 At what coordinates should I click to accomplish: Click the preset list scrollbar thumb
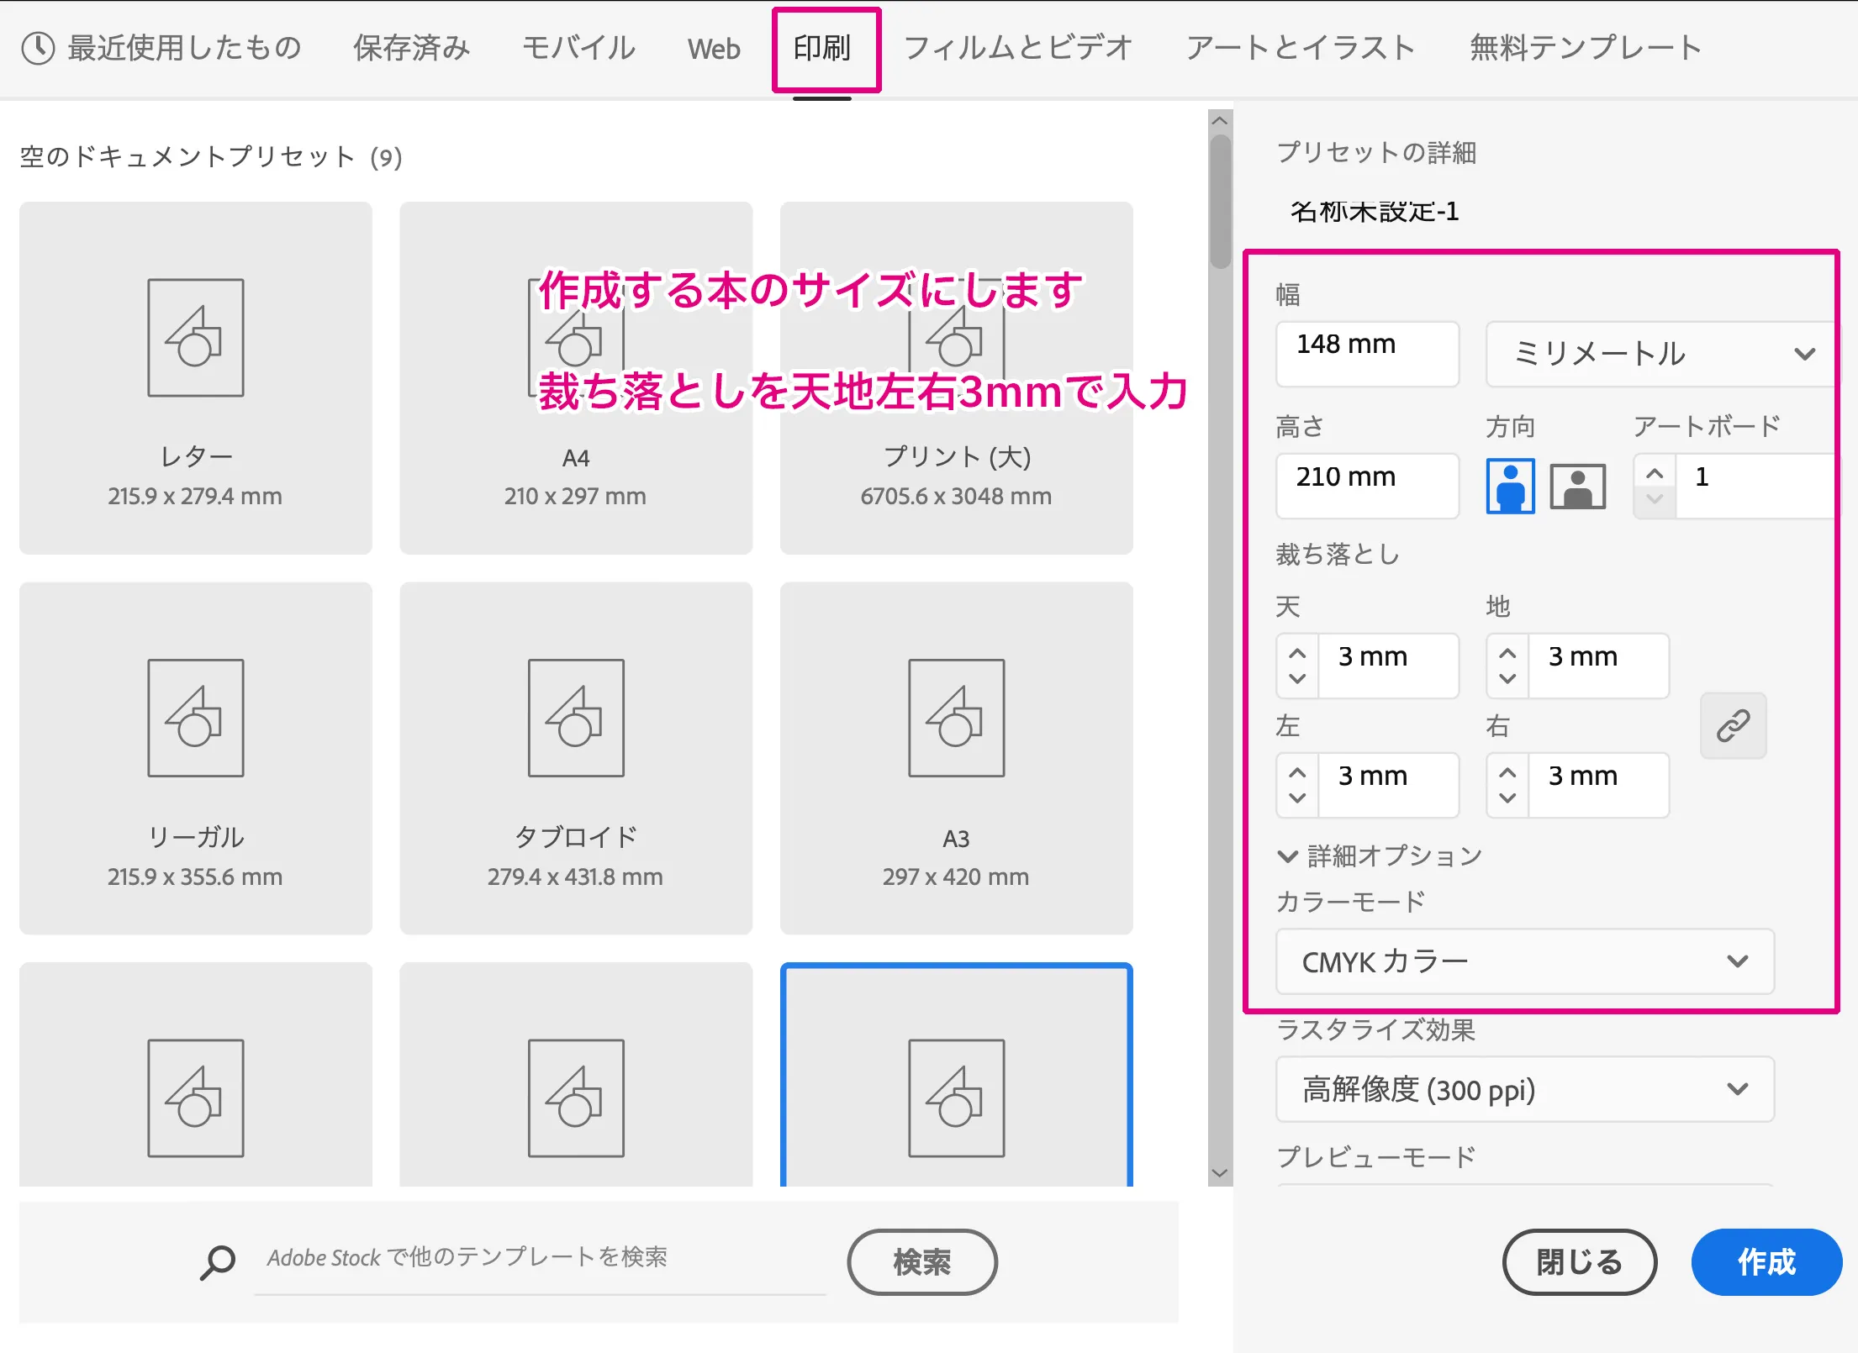[1220, 202]
